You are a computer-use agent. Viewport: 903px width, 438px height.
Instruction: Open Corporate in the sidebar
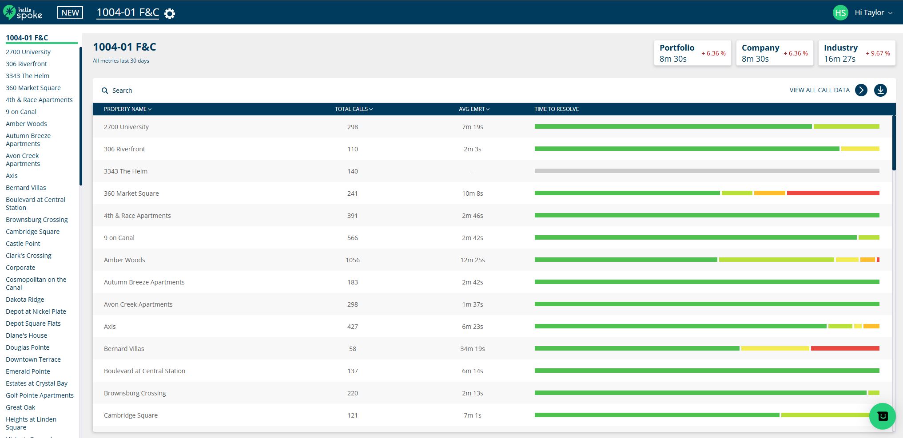(20, 268)
